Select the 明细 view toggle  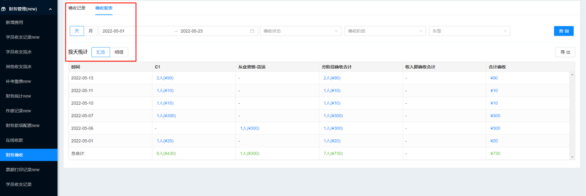[119, 52]
